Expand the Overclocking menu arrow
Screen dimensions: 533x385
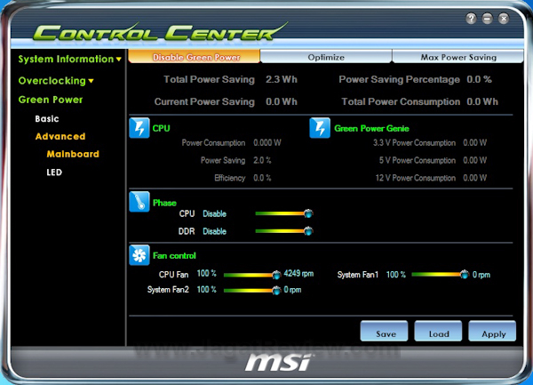[91, 81]
